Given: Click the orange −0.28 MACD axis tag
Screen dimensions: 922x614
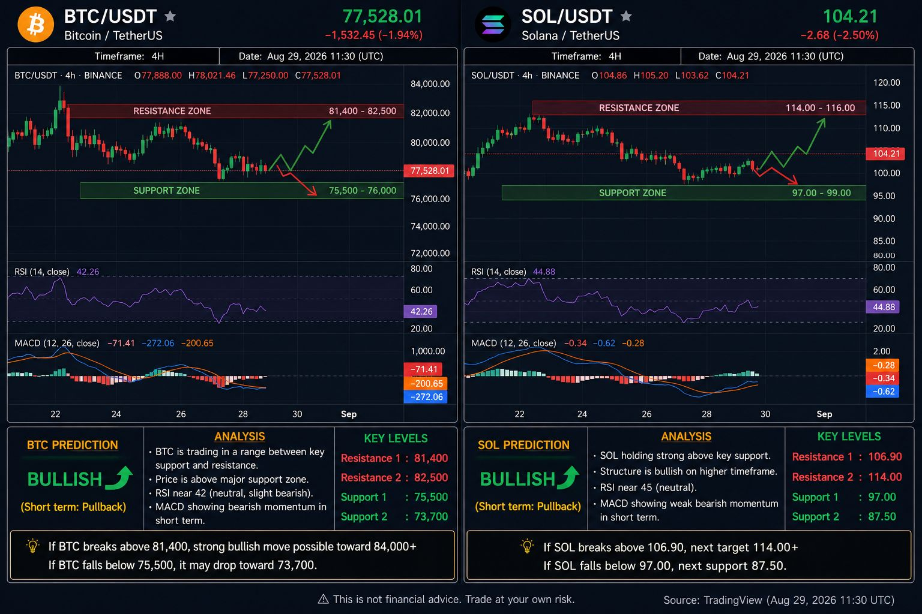Looking at the screenshot, I should pos(882,365).
